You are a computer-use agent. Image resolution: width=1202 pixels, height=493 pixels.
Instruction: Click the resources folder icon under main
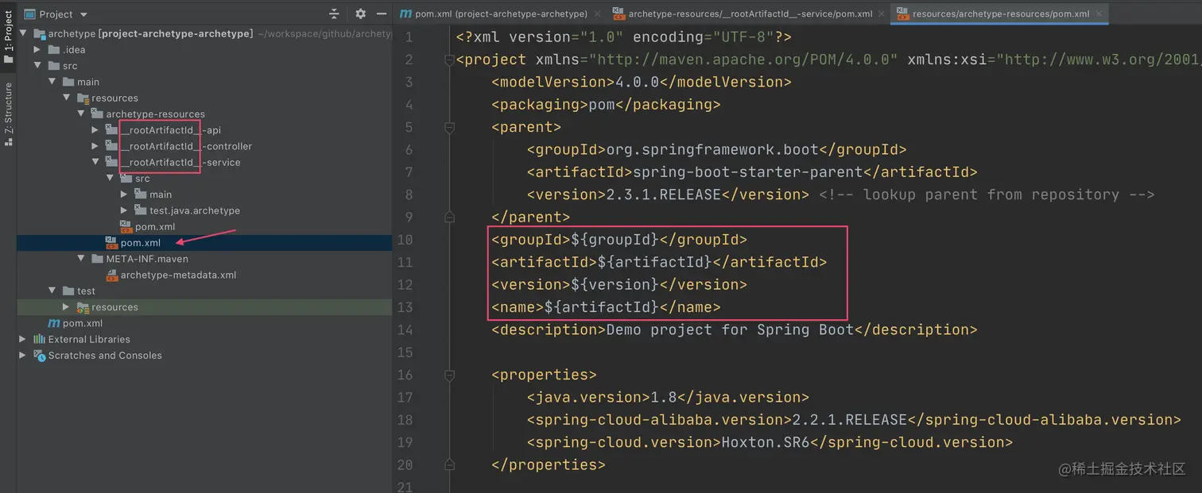[83, 98]
